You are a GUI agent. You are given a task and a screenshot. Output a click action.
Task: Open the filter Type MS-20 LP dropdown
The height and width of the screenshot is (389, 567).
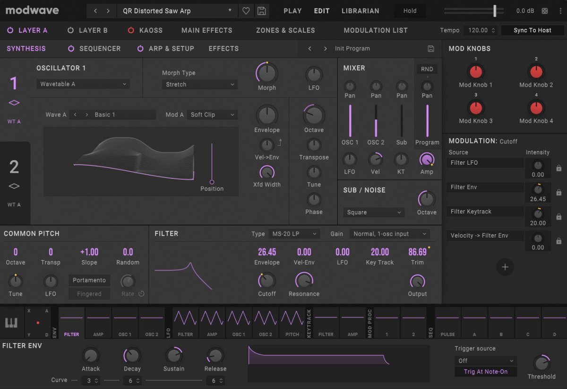(294, 234)
